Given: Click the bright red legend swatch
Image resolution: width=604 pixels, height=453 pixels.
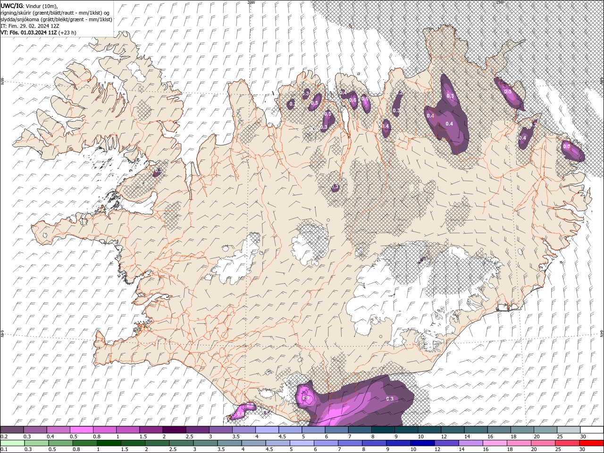Looking at the screenshot, I should [x=591, y=443].
